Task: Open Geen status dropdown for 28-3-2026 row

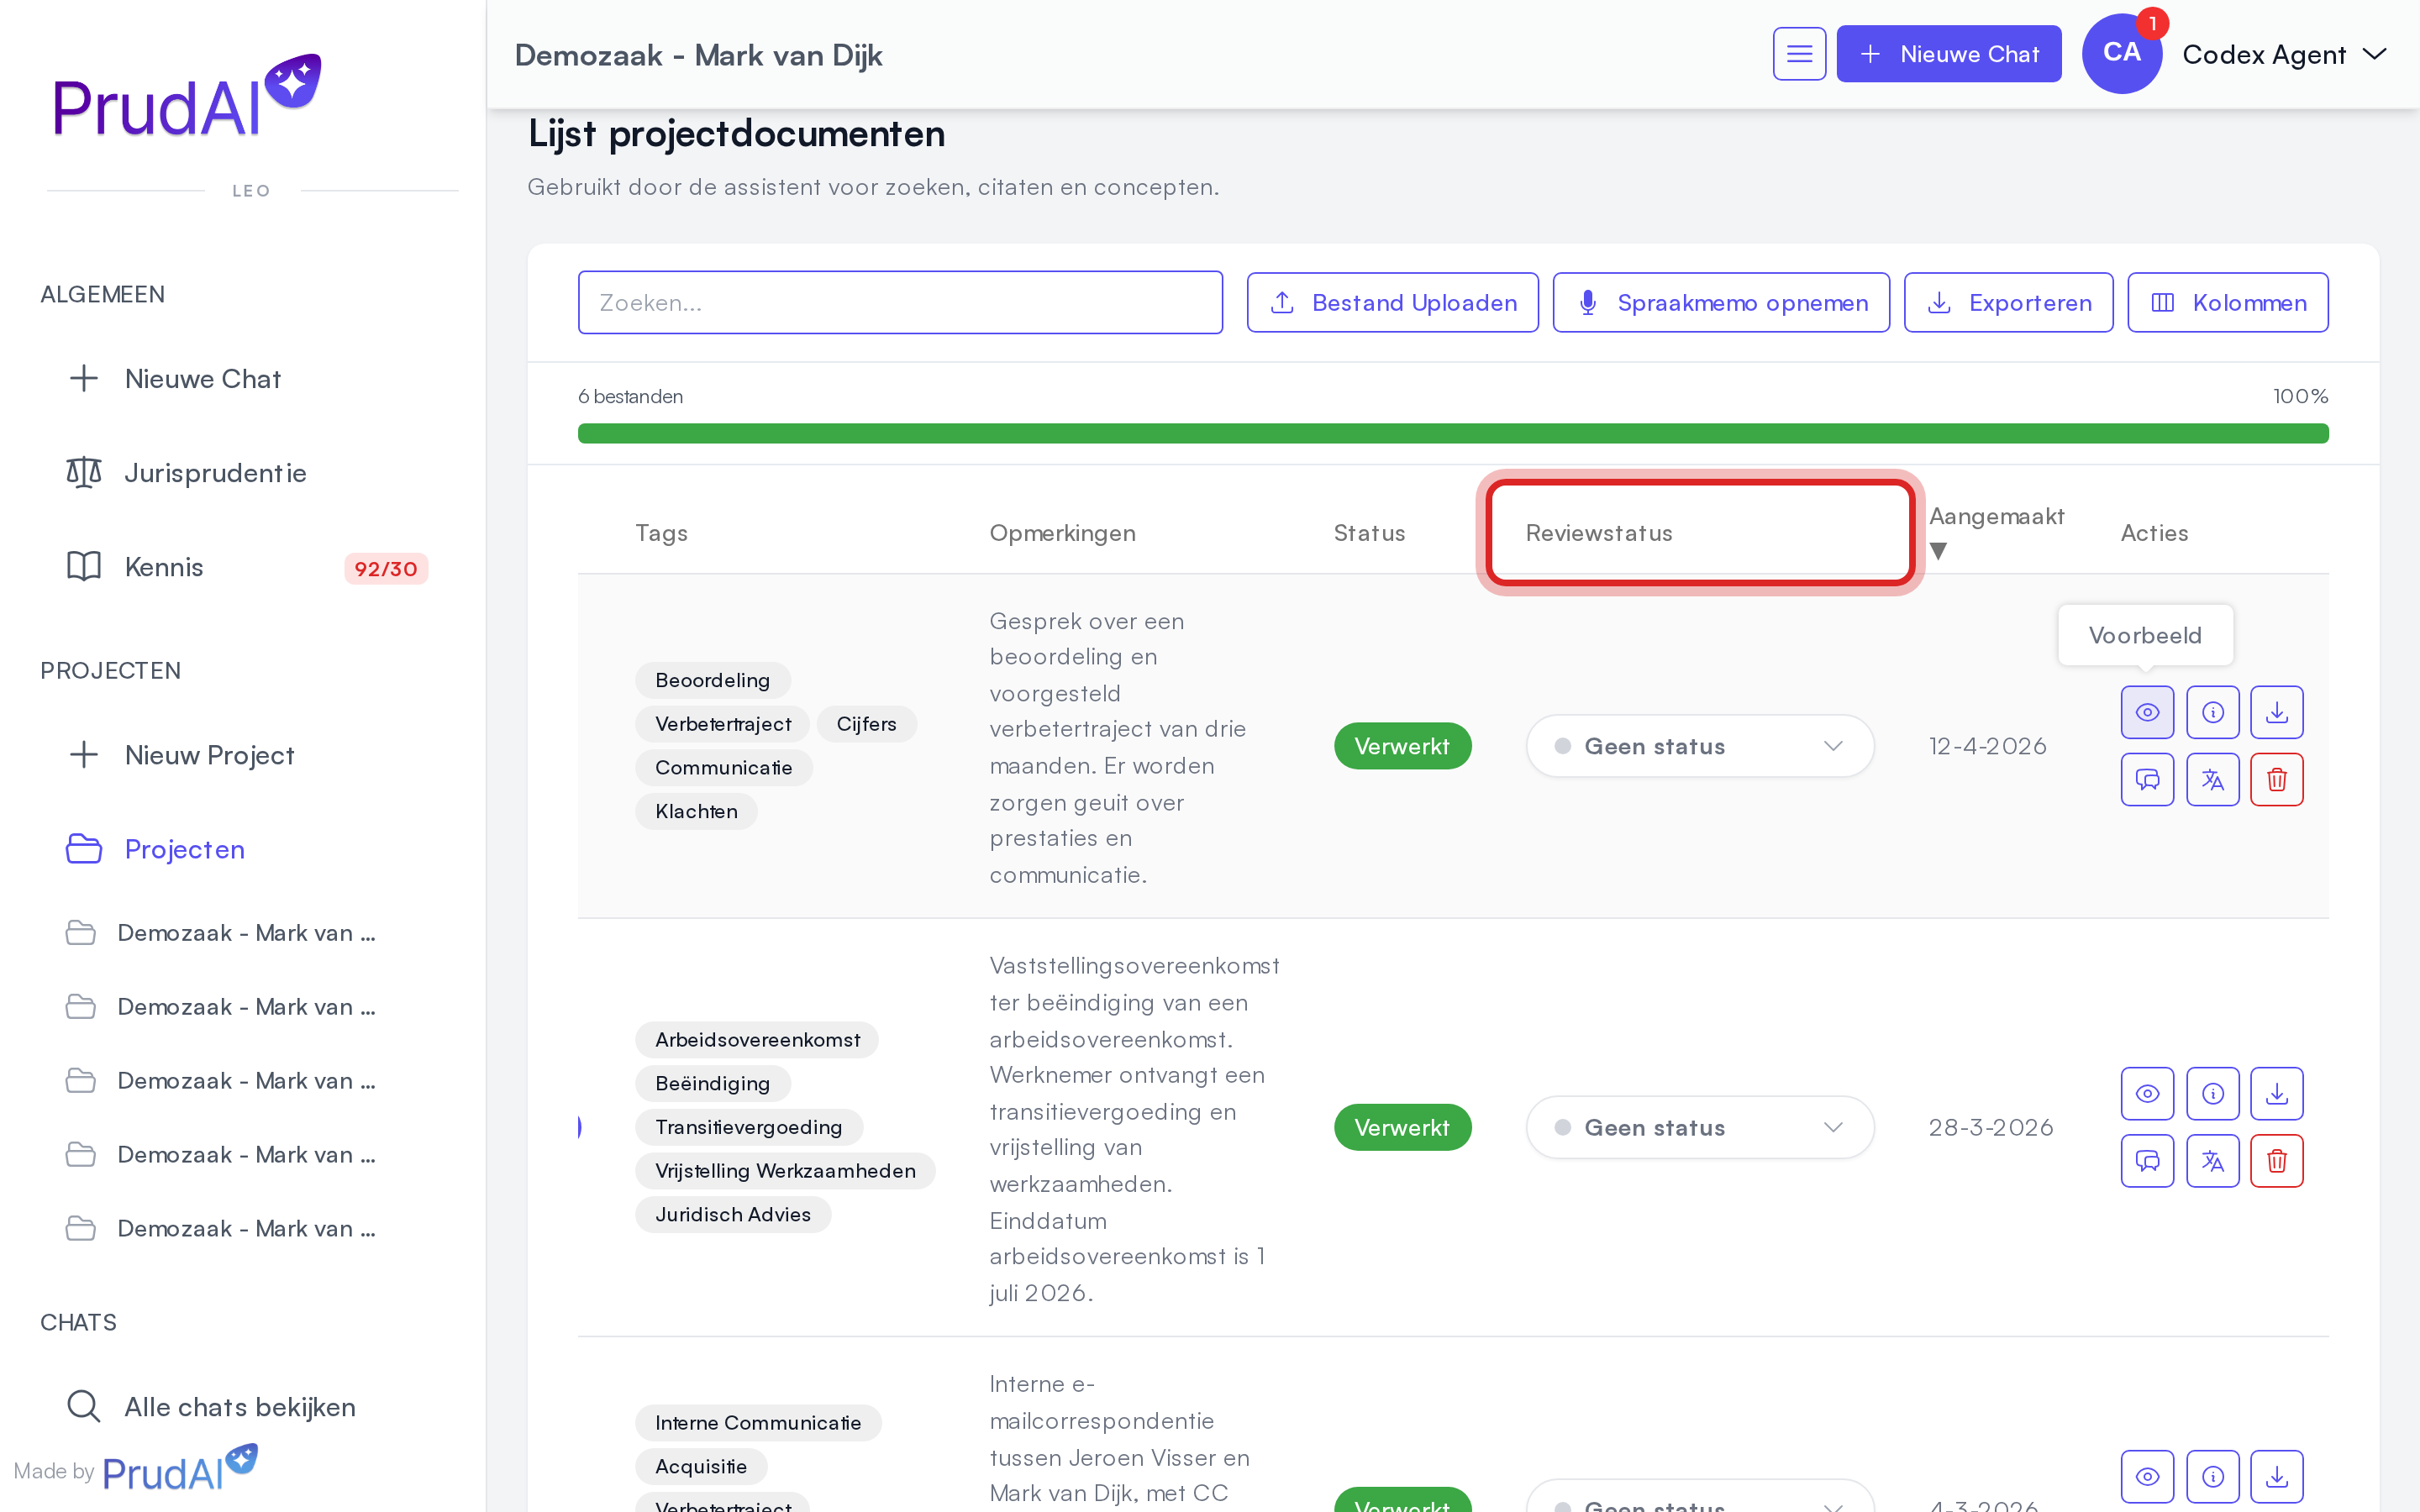Action: (x=1700, y=1127)
